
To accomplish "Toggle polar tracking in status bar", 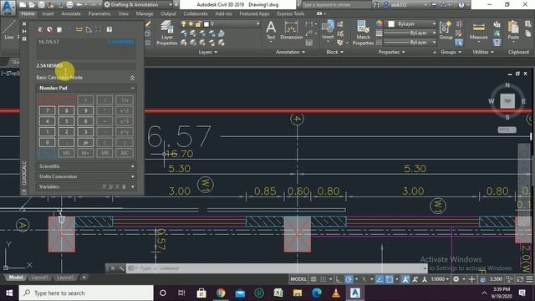I will [349, 279].
